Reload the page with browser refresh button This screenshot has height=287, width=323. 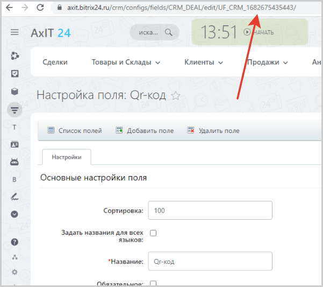pyautogui.click(x=40, y=8)
